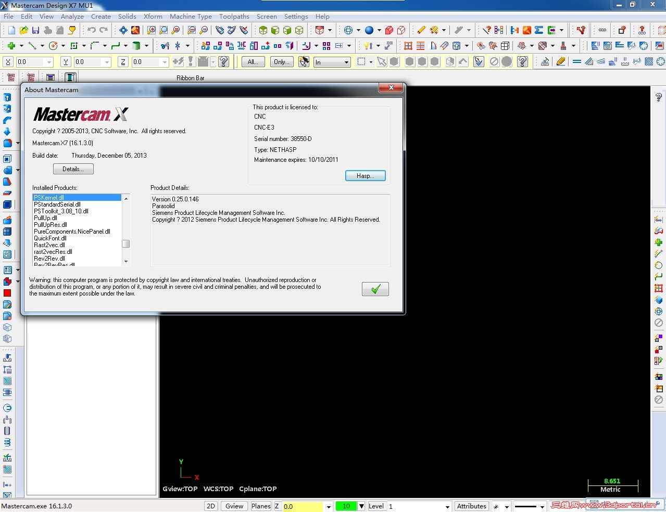This screenshot has width=666, height=512.
Task: Open the status bar Z depth dropdown
Action: pyautogui.click(x=329, y=507)
